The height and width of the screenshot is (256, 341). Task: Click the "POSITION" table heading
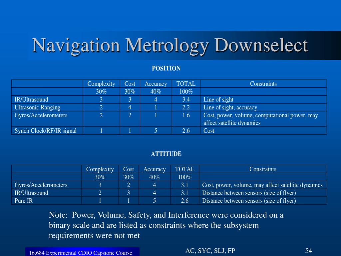166,68
